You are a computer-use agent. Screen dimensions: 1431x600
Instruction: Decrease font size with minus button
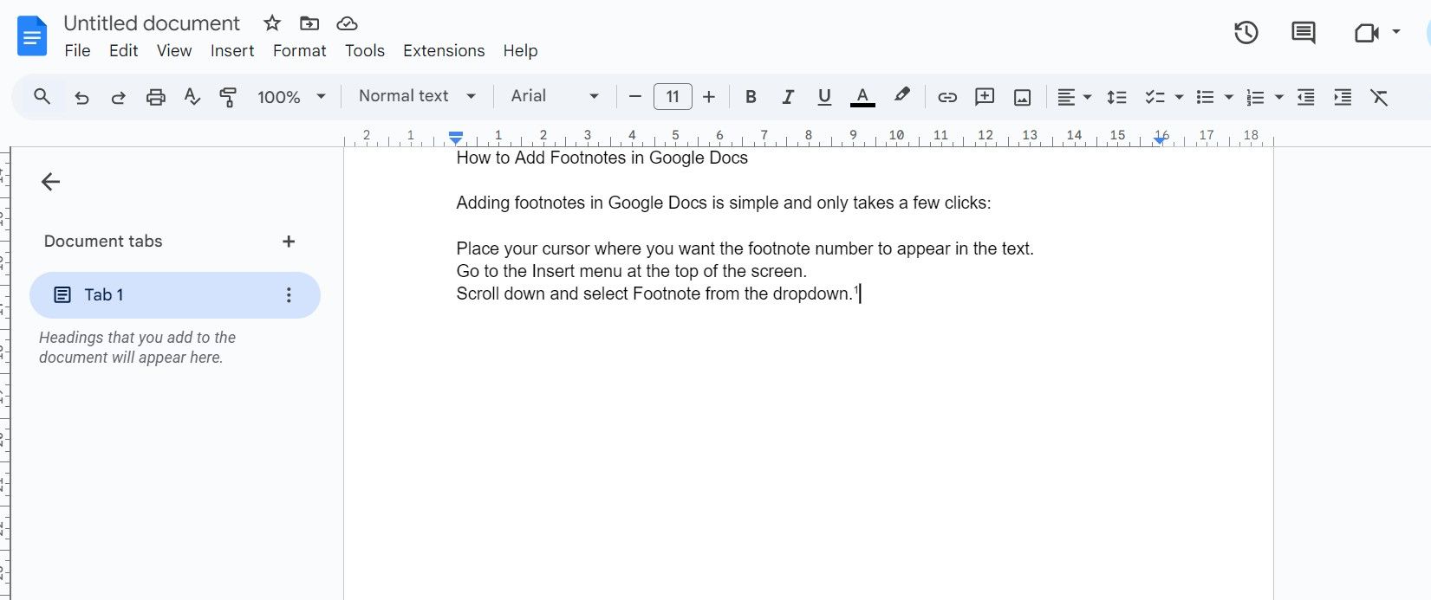(x=635, y=97)
